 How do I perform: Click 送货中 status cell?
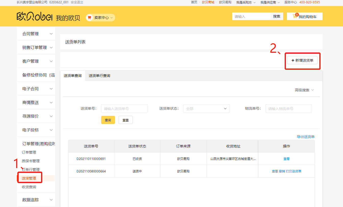pyautogui.click(x=137, y=171)
